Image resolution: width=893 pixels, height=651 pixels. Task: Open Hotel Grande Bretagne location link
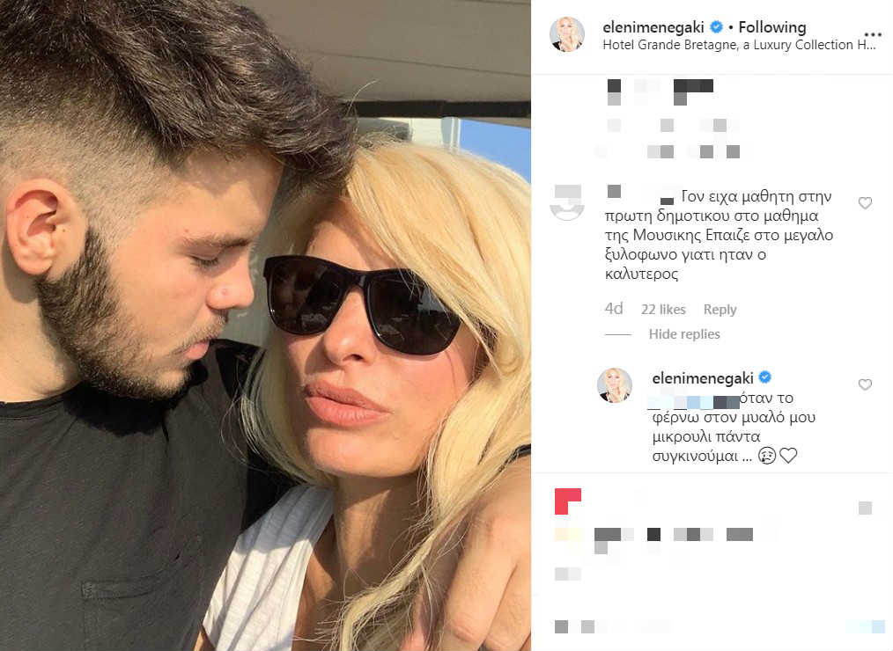pyautogui.click(x=739, y=45)
